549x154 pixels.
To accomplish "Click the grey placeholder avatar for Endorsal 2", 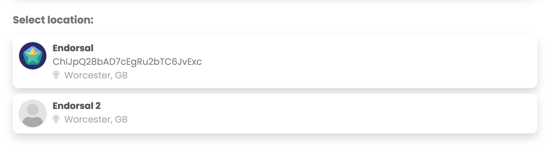I will click(33, 113).
